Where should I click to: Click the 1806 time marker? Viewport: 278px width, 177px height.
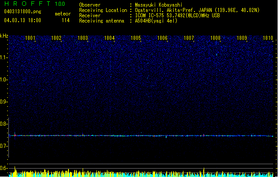coord(162,38)
